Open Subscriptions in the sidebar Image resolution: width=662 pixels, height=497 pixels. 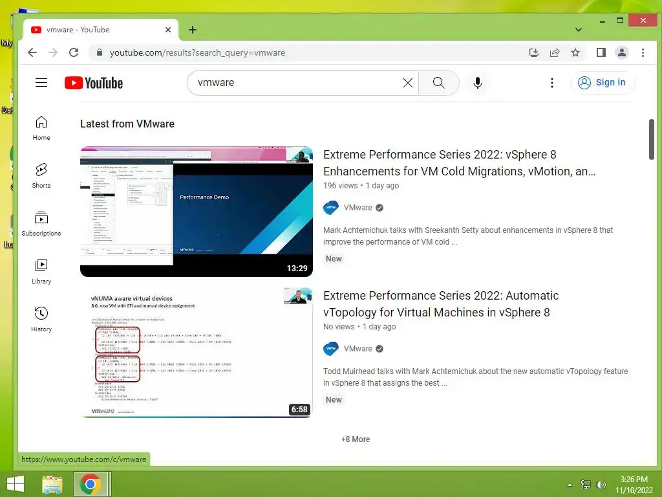tap(41, 223)
